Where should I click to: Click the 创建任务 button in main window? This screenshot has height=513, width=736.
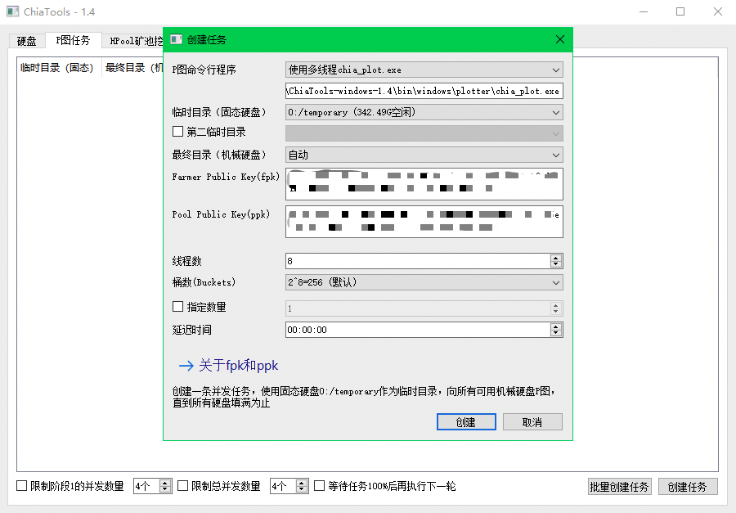(x=688, y=487)
